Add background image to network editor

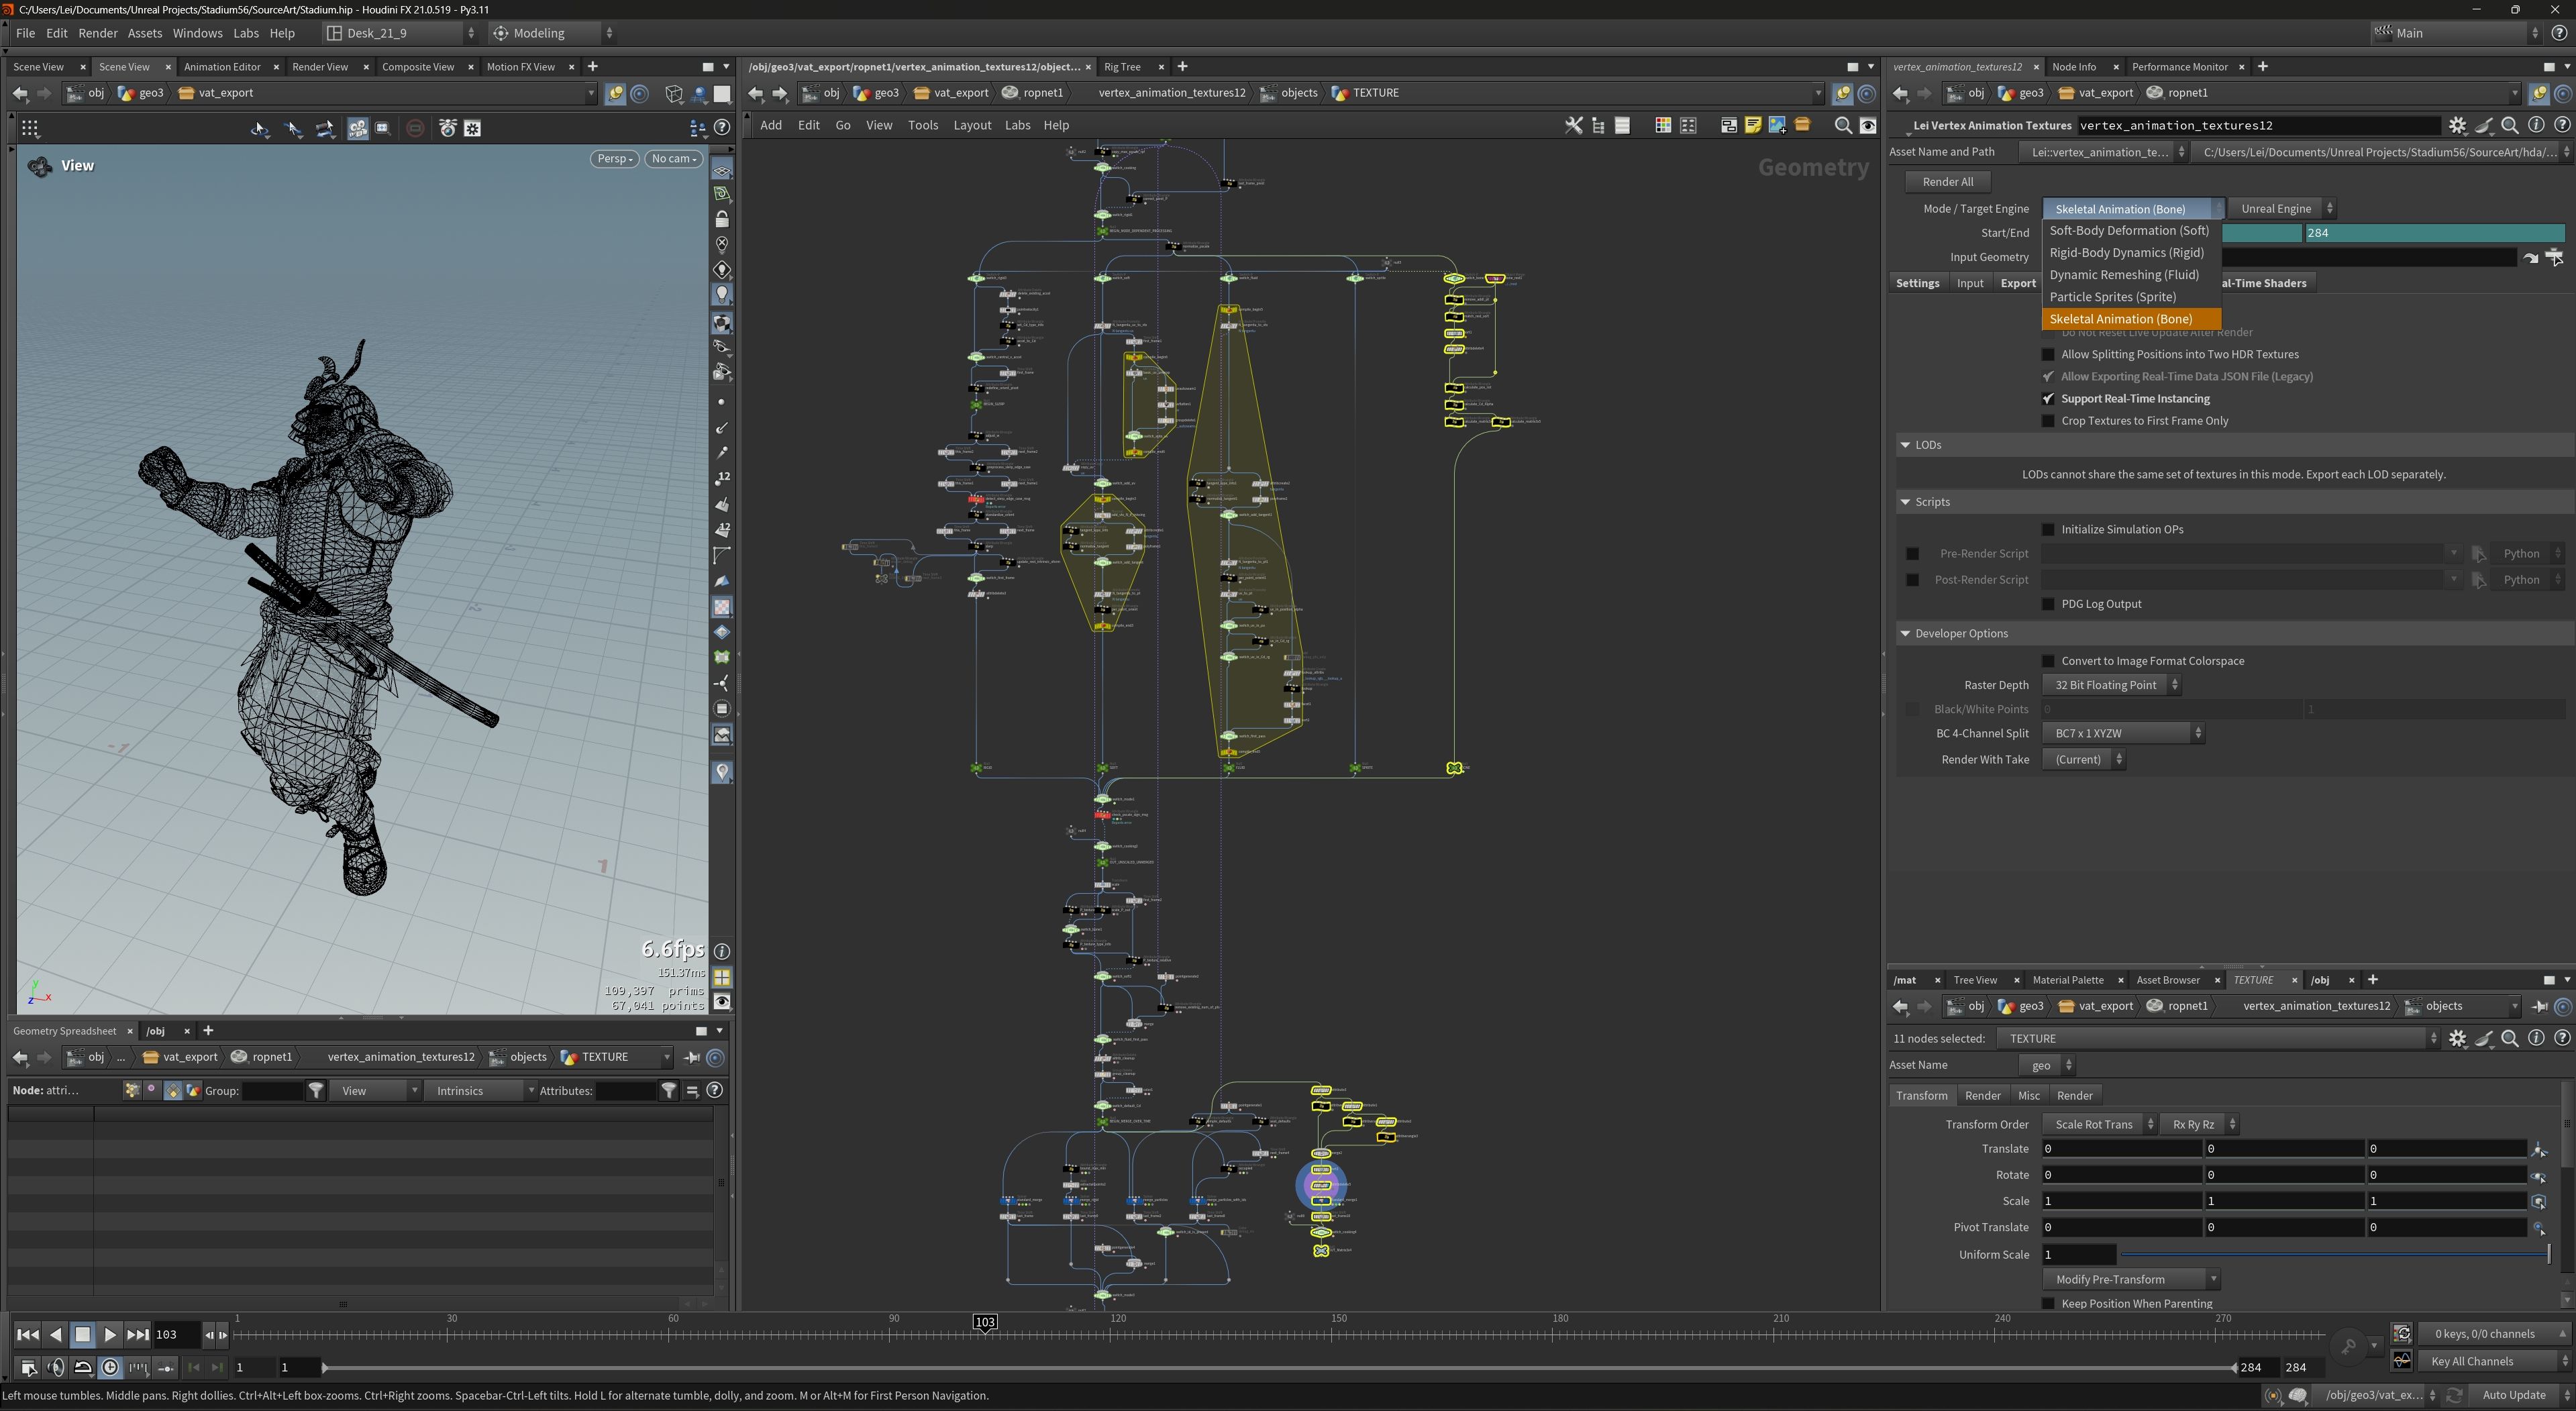point(1777,125)
